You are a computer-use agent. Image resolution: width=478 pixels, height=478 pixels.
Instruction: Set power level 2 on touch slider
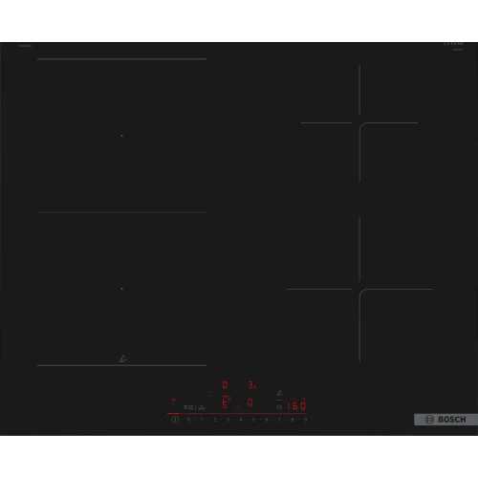point(215,420)
